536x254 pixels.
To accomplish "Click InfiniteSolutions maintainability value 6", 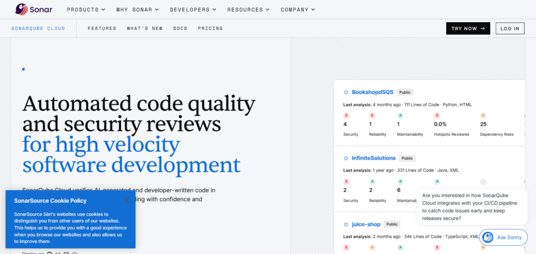I will (398, 190).
